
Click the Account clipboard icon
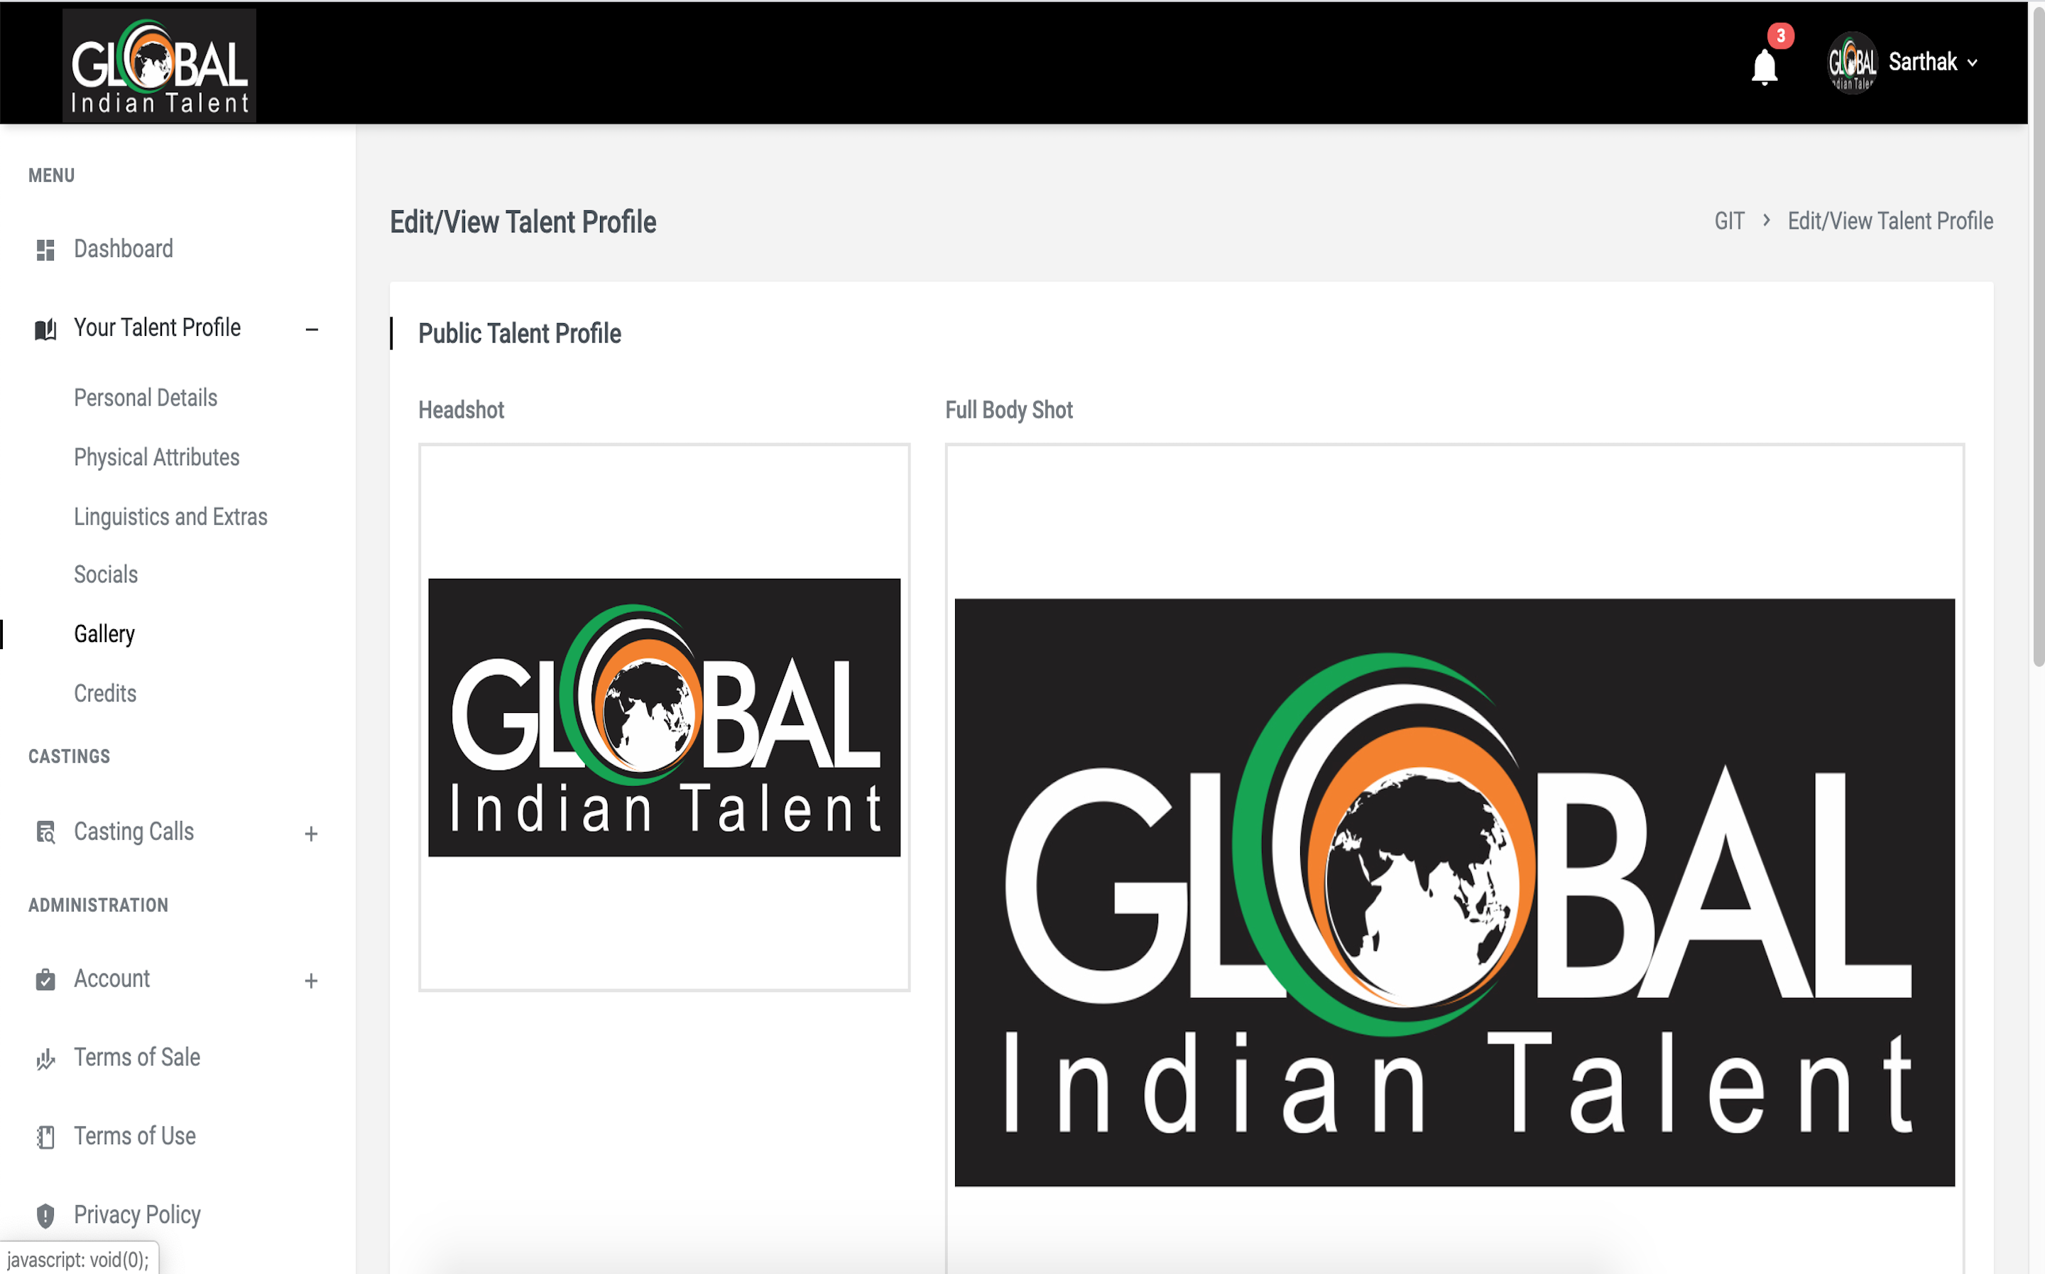tap(45, 979)
